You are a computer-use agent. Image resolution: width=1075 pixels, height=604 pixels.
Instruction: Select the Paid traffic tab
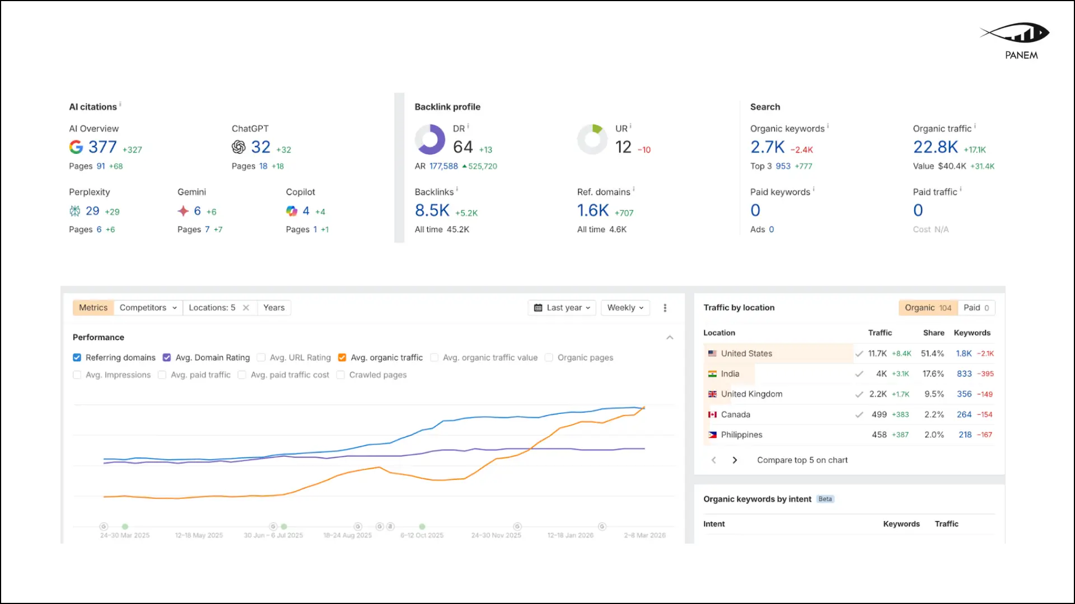click(x=976, y=308)
